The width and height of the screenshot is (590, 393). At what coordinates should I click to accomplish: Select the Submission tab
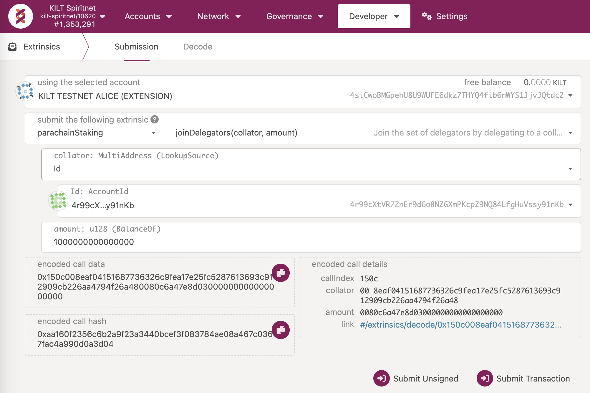click(x=136, y=47)
